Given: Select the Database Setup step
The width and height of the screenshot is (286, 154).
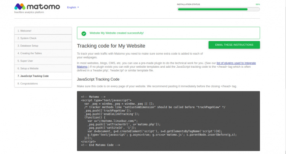Looking at the screenshot, I should 43,46.
